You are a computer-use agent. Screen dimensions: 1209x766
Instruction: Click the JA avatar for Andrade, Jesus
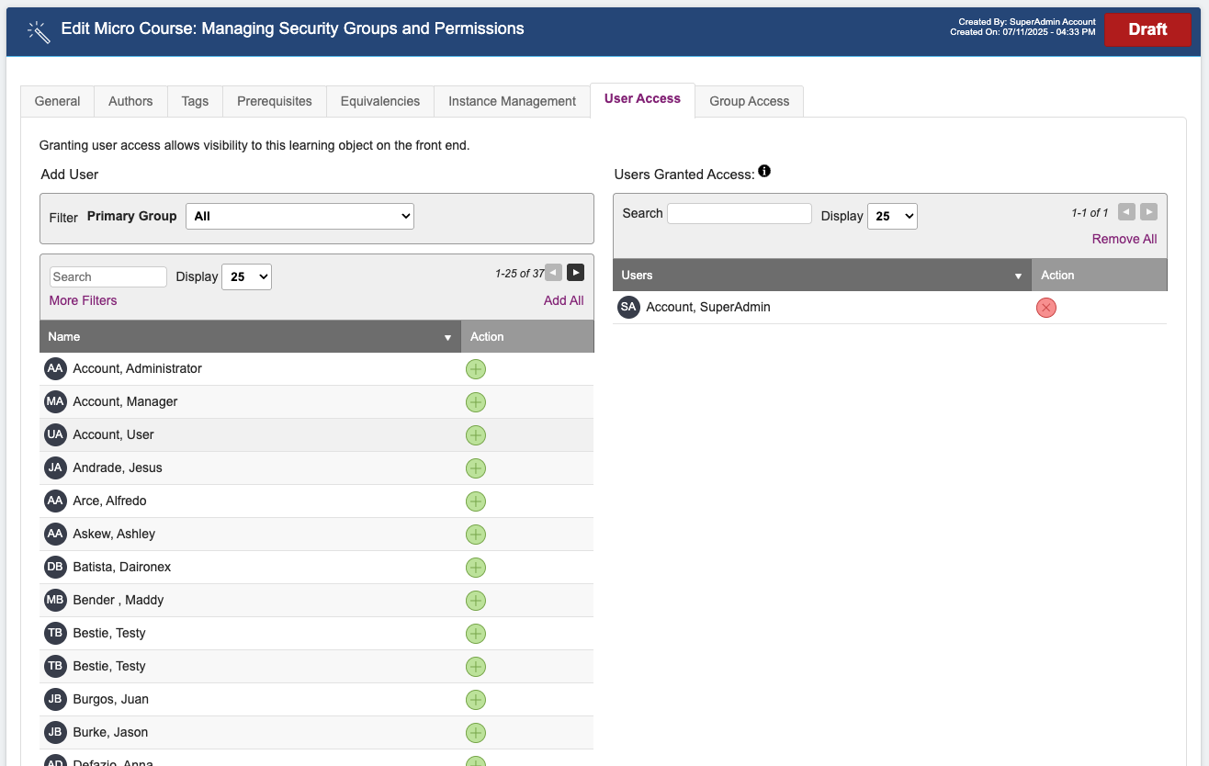pyautogui.click(x=55, y=467)
